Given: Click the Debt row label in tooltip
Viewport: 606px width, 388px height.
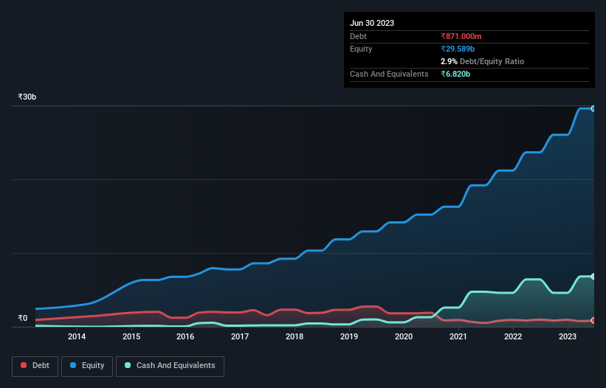Looking at the screenshot, I should 358,36.
